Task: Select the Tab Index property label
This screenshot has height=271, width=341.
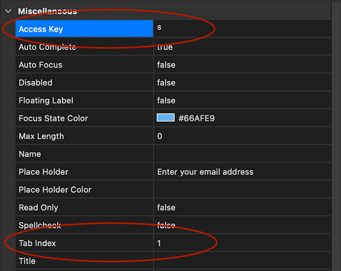Action: tap(38, 244)
